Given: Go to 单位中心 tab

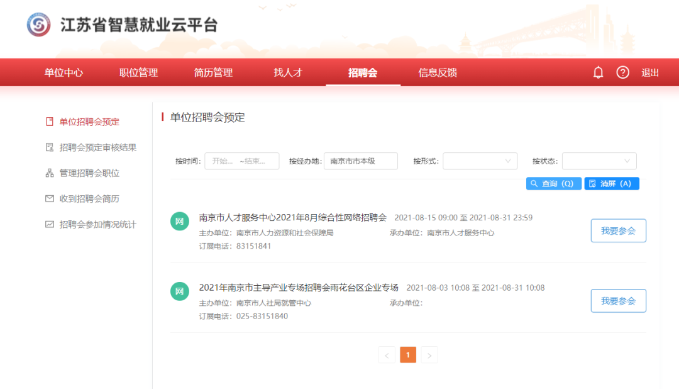Looking at the screenshot, I should [63, 72].
